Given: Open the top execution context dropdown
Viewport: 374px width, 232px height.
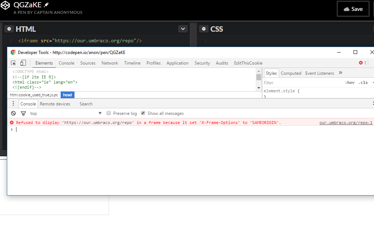Looking at the screenshot, I should [66, 113].
